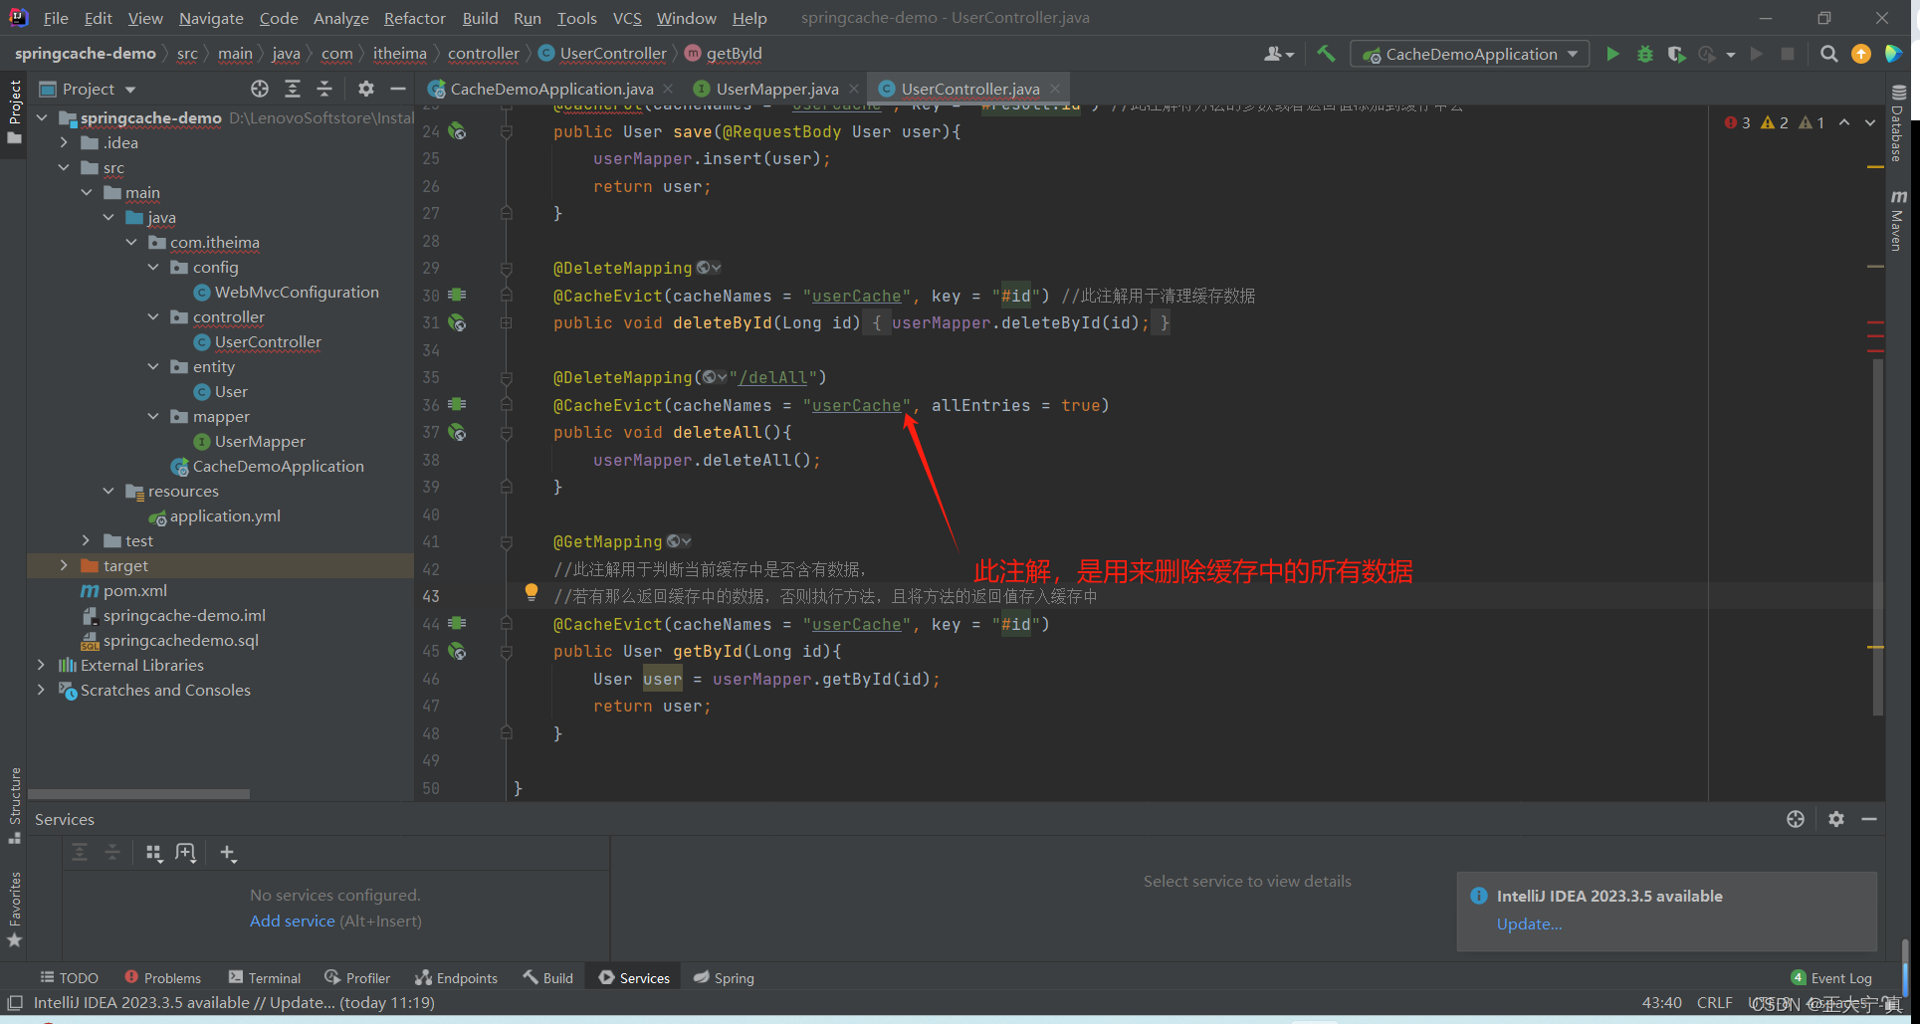Click the gutter icon at line 37
The image size is (1920, 1024).
click(457, 432)
